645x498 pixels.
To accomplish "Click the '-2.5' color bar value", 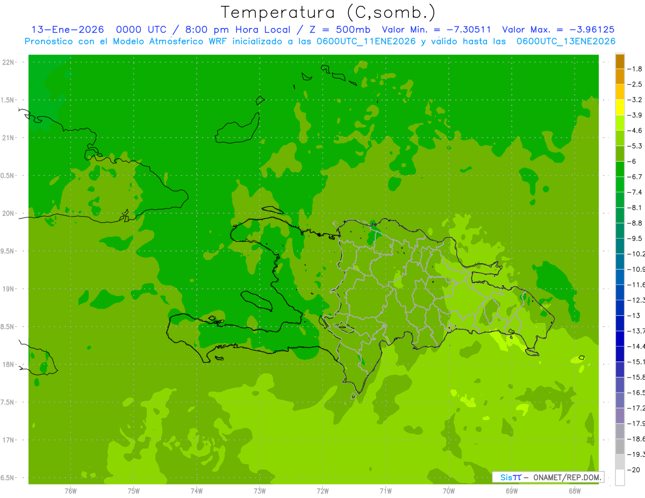I will click(636, 84).
